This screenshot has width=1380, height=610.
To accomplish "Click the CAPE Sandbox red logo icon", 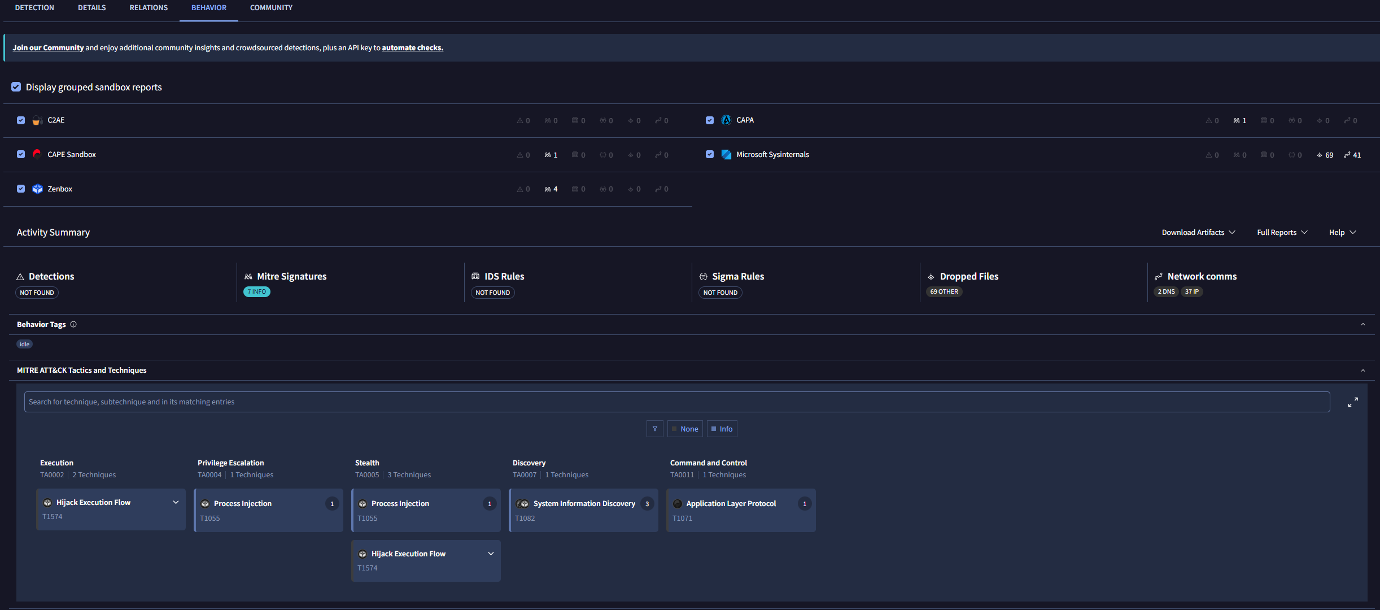I will (x=37, y=154).
